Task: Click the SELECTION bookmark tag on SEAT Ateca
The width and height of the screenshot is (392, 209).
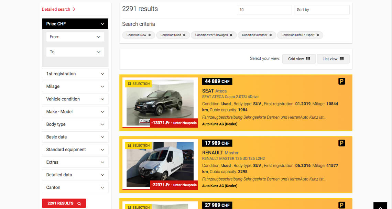Action: pyautogui.click(x=139, y=84)
